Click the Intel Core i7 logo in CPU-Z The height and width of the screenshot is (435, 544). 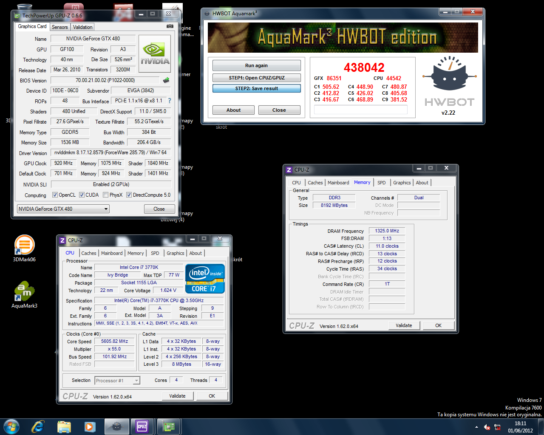pyautogui.click(x=205, y=279)
